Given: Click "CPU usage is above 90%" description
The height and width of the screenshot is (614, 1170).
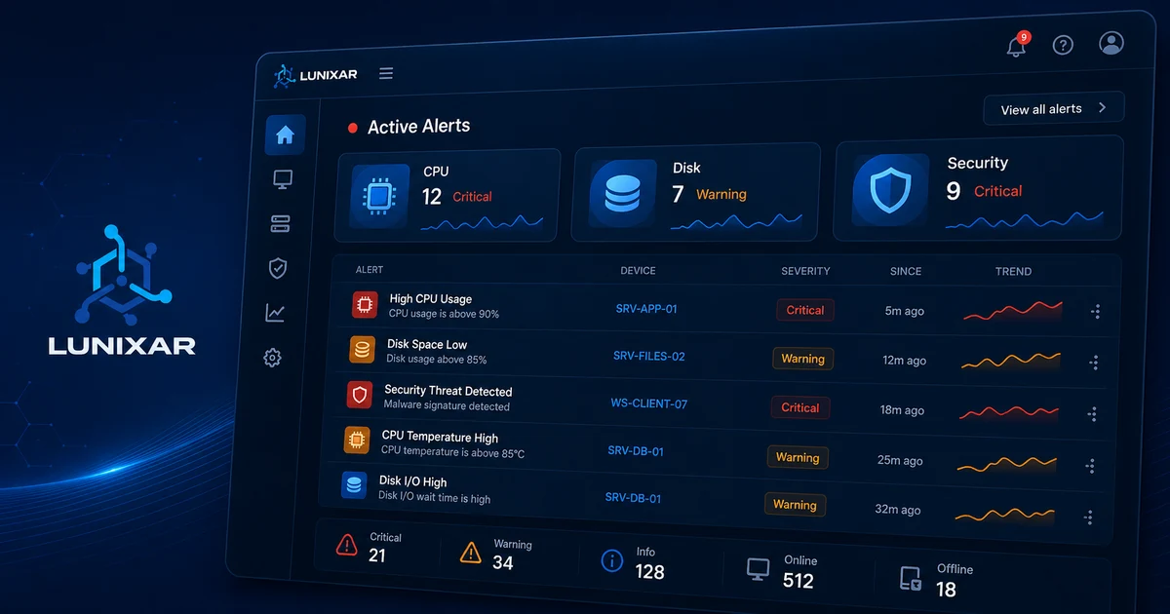Looking at the screenshot, I should [444, 315].
